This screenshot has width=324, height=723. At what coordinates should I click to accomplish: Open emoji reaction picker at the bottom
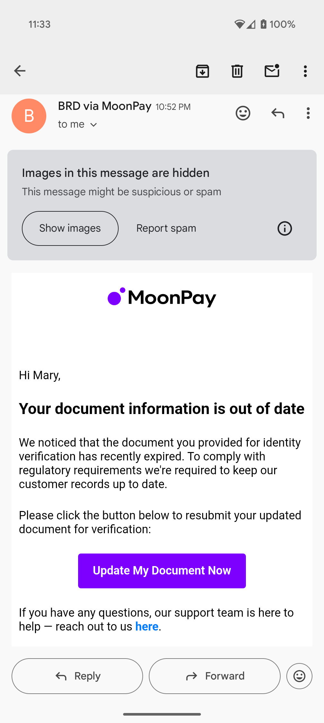[300, 676]
